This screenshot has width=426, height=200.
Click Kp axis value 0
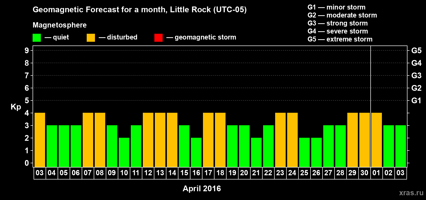pyautogui.click(x=27, y=163)
